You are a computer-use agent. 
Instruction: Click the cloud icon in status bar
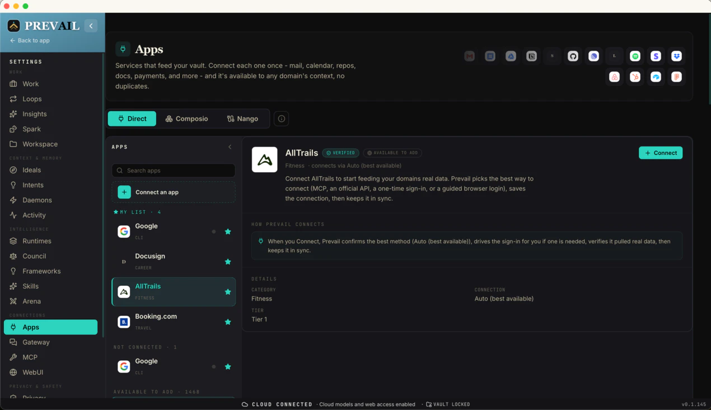pos(245,404)
